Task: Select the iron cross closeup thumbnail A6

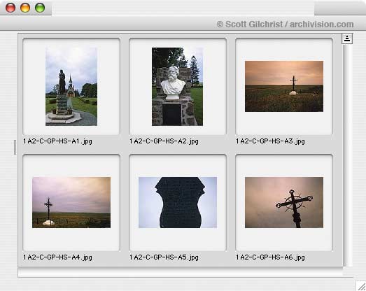Action: (284, 202)
